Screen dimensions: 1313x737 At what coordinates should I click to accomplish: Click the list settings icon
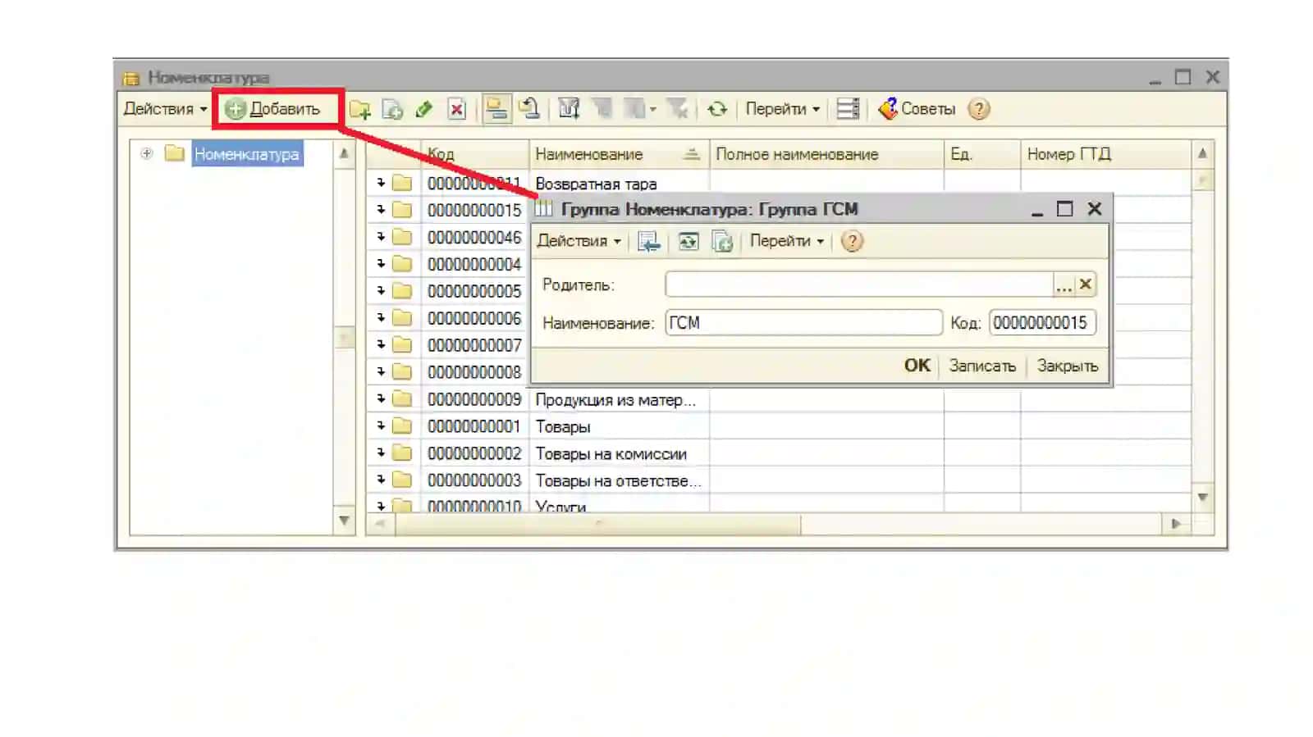(848, 109)
